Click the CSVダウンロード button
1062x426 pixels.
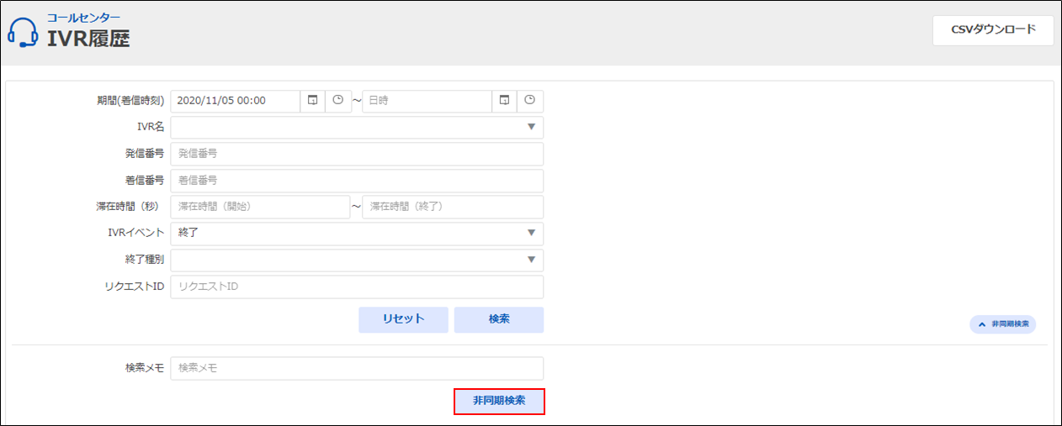point(993,30)
